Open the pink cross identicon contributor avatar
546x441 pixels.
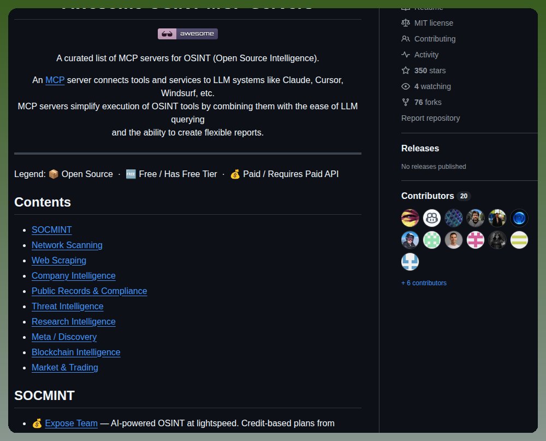pos(476,240)
